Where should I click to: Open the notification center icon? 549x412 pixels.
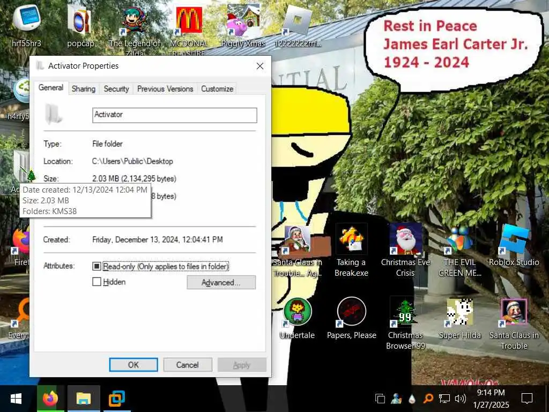[526, 399]
